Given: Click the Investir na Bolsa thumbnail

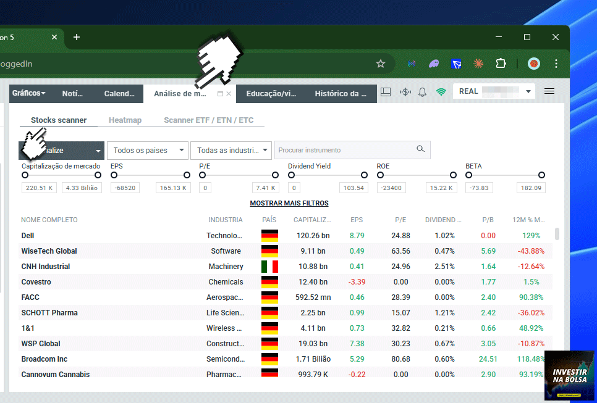Looking at the screenshot, I should pyautogui.click(x=570, y=375).
